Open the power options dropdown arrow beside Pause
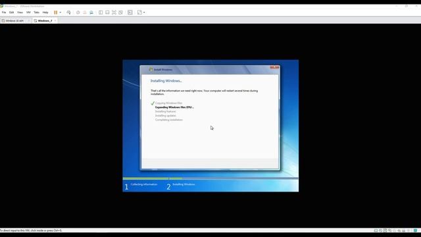Image resolution: width=421 pixels, height=237 pixels. click(x=60, y=13)
